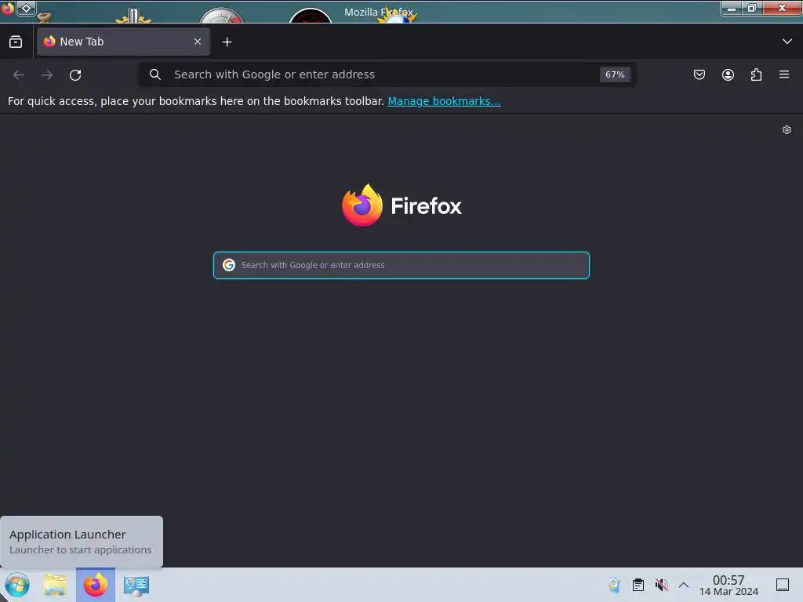This screenshot has width=803, height=602.
Task: Click the Firefox icon in title bar
Action: [x=7, y=9]
